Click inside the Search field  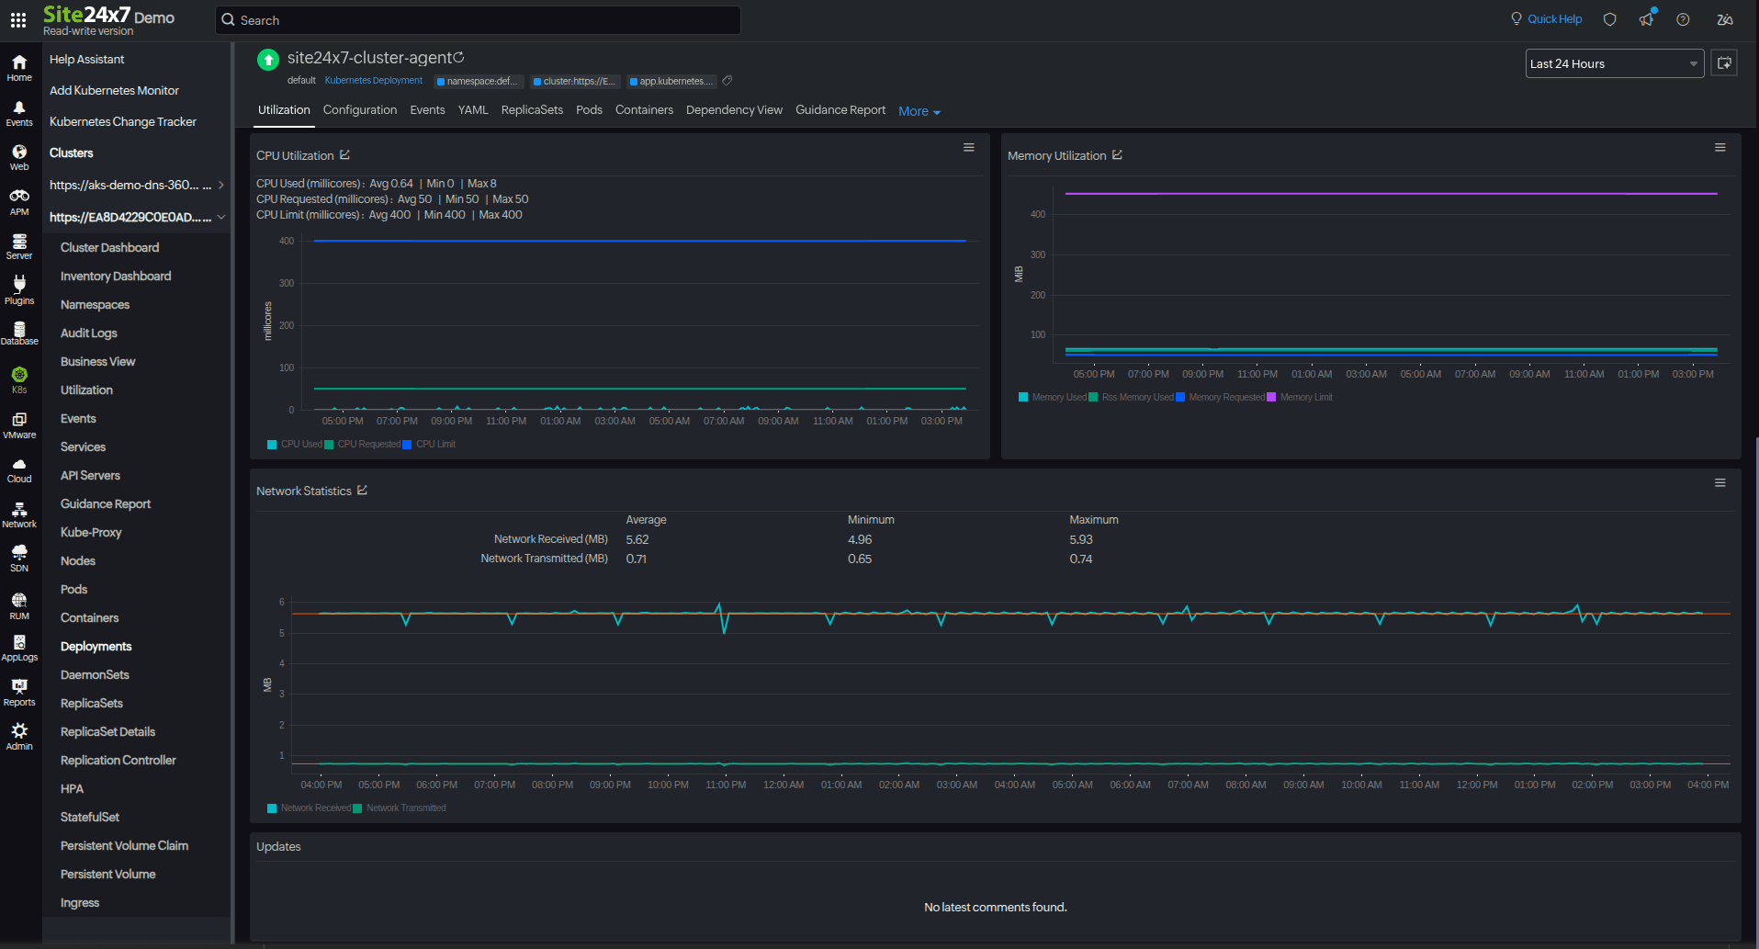point(478,20)
